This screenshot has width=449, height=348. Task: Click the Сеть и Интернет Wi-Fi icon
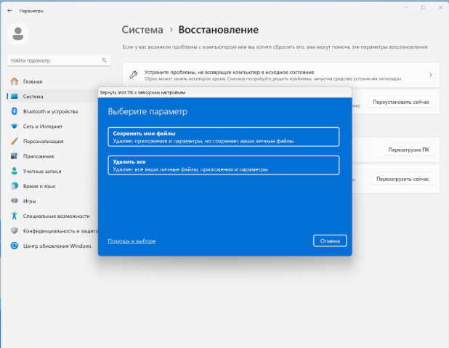(x=15, y=126)
